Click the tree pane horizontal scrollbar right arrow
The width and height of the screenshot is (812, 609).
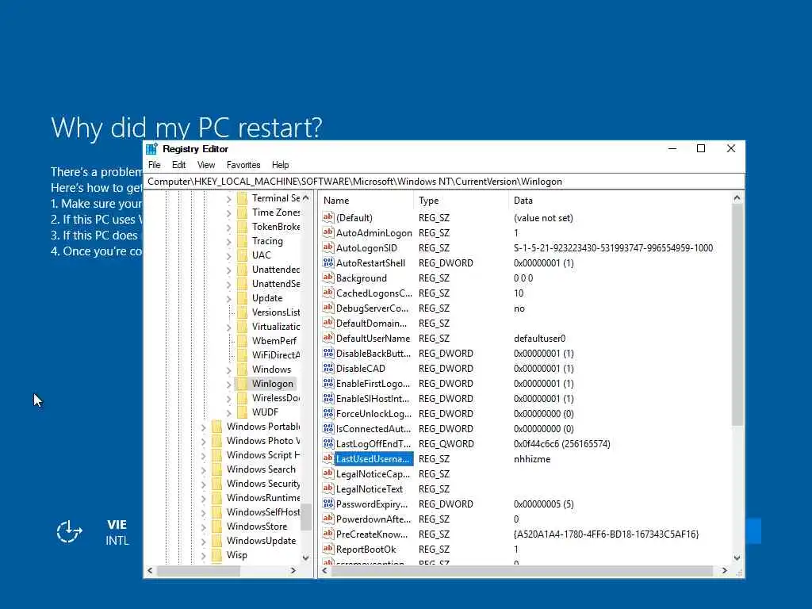293,570
